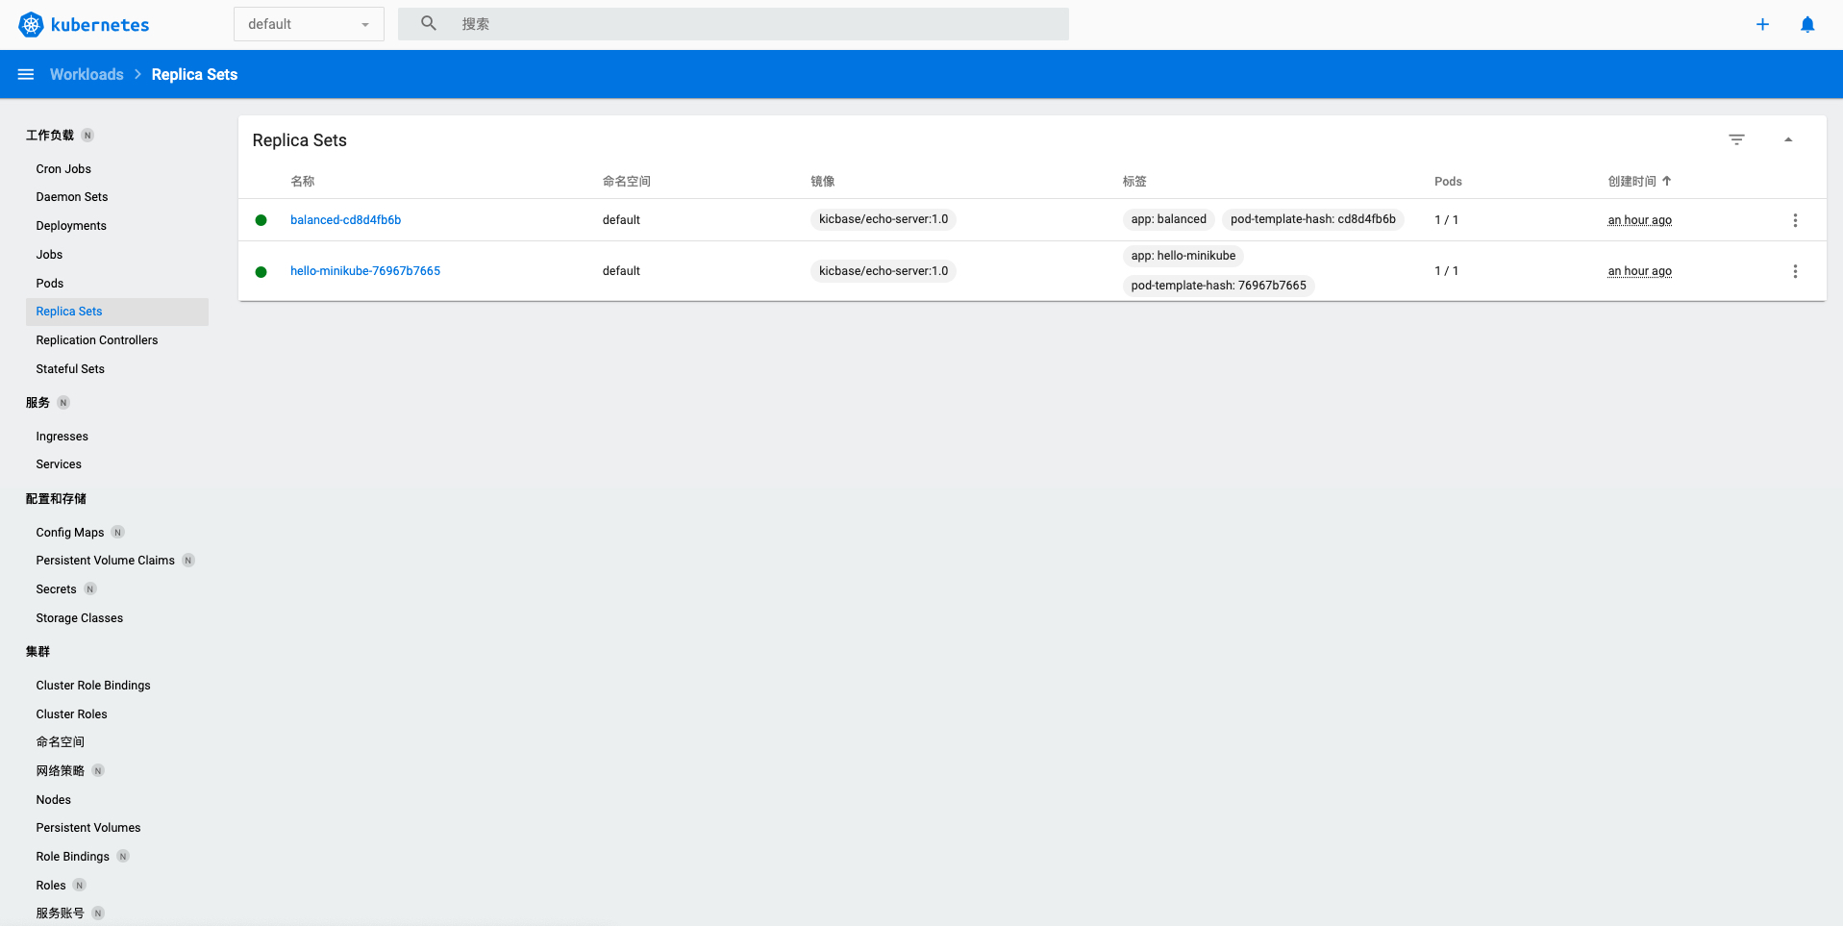Screen dimensions: 1843x926
Task: Open Persistent Volumes in sidebar
Action: (x=88, y=828)
